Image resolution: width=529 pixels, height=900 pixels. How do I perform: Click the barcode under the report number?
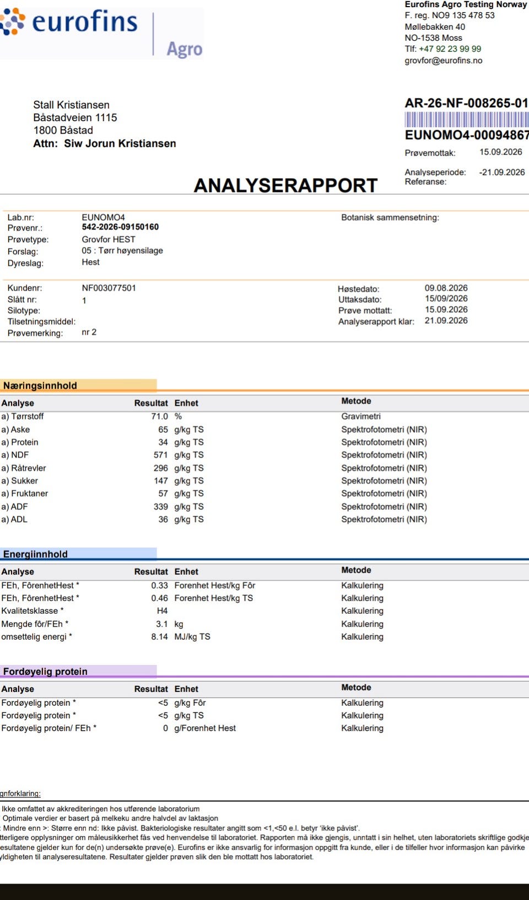(467, 120)
